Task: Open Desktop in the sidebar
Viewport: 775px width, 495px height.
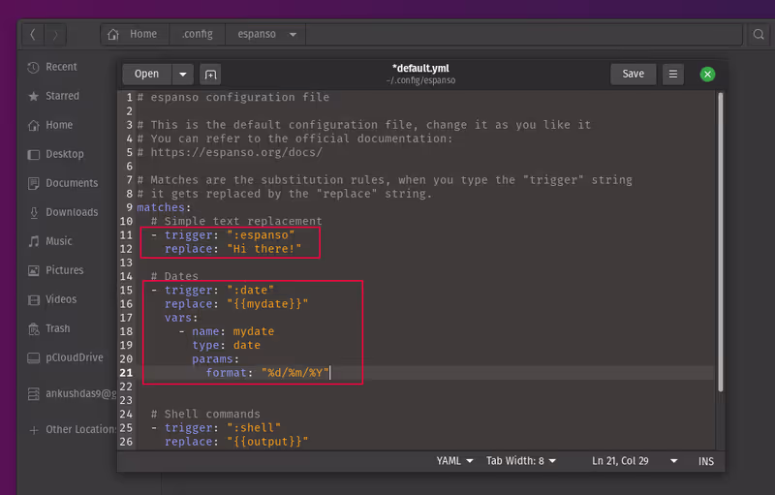Action: tap(65, 154)
